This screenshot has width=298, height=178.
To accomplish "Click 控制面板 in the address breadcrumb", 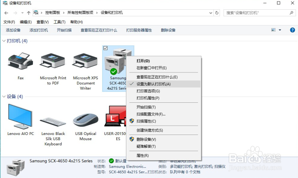I will click(x=53, y=13).
